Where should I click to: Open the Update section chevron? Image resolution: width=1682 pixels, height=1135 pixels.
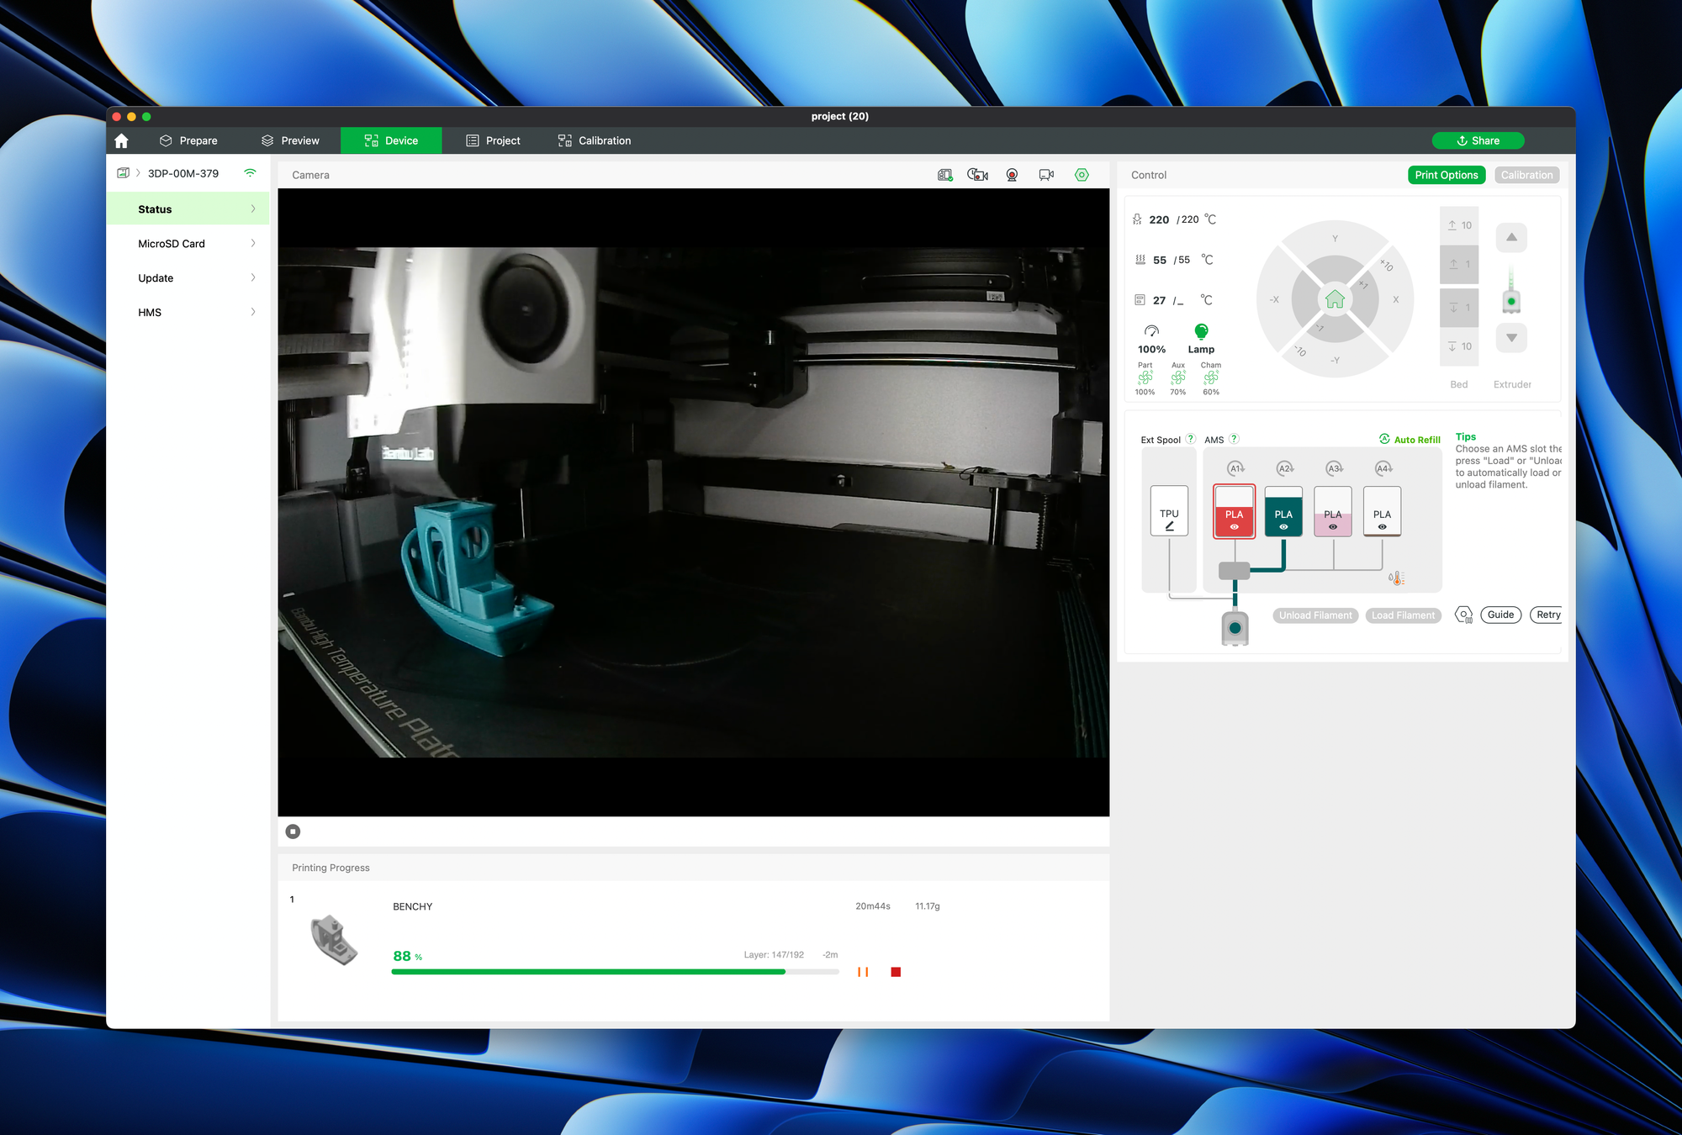[253, 277]
